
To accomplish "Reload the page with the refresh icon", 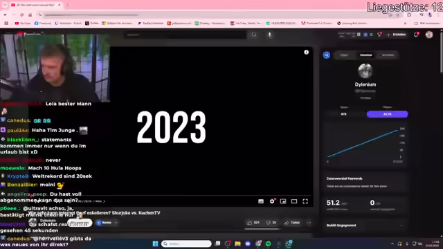I will coord(21,15).
